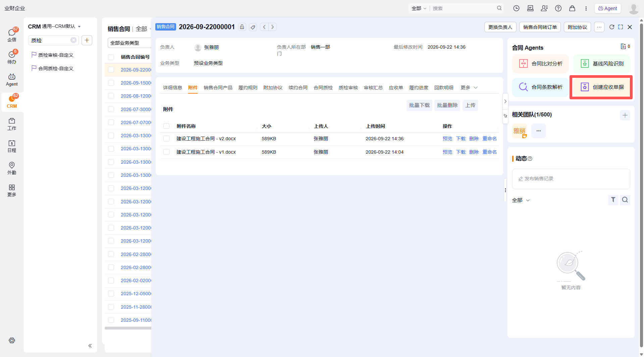Viewport: 644px width, 357px height.
Task: Tick checkbox for contract 2026-09-2200 row
Action: (x=111, y=70)
